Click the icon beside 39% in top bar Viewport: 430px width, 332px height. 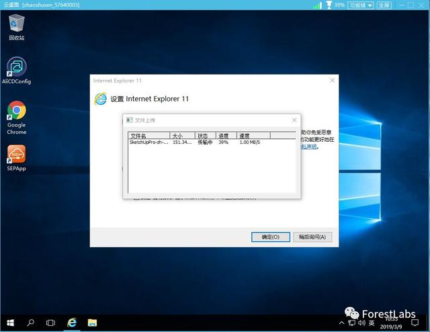[x=329, y=5]
